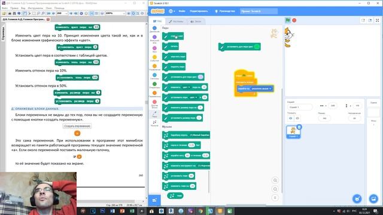Image resolution: width=383 pixels, height=215 pixels.
Task: Switch to small stage layout
Action: pos(363,20)
